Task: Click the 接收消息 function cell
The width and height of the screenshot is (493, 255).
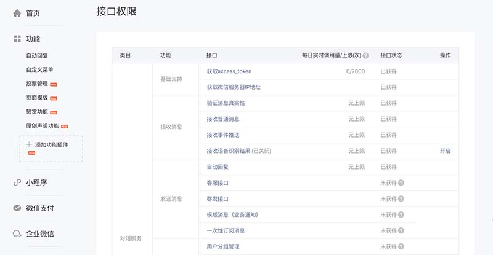Action: [171, 127]
